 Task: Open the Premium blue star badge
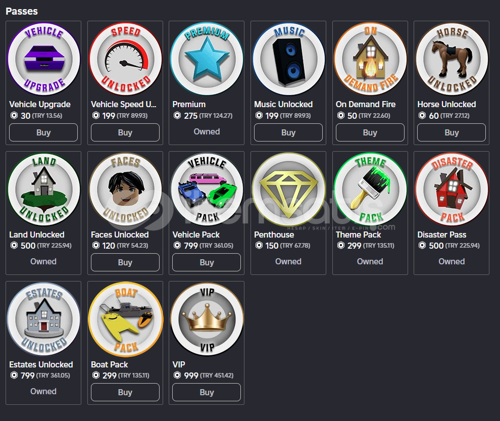click(x=207, y=59)
